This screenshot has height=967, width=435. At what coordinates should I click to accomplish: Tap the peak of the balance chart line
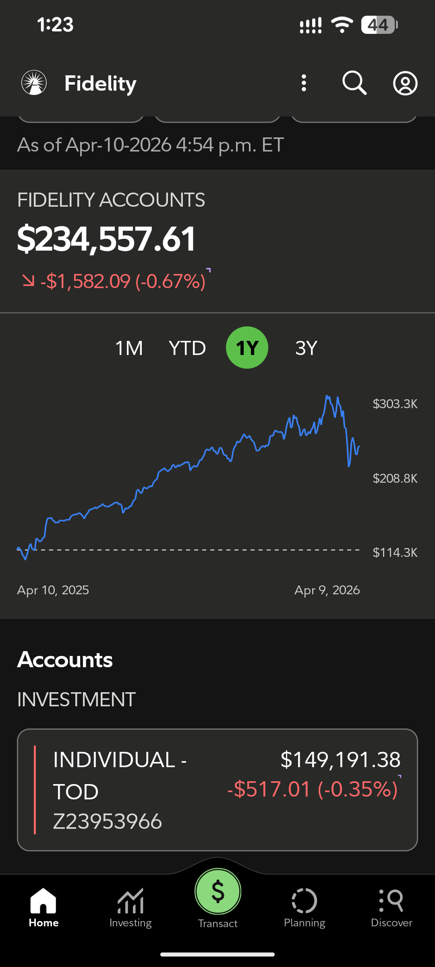327,396
